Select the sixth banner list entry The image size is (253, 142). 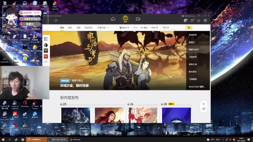[x=198, y=72]
